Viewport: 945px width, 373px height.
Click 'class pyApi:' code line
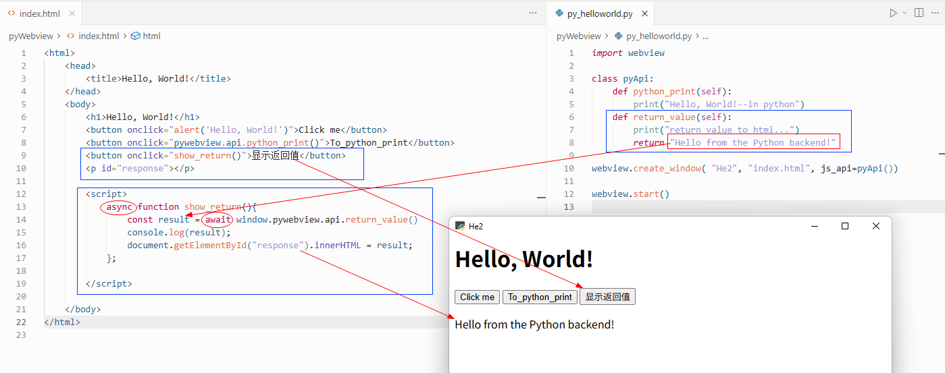(x=623, y=78)
